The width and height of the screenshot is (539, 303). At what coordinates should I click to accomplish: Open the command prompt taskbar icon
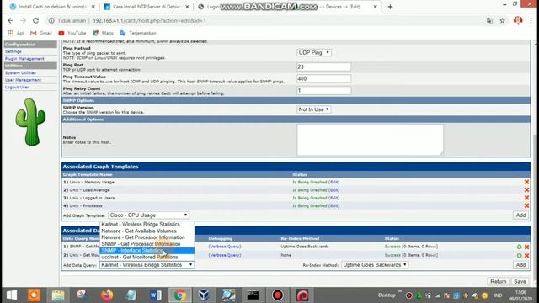click(253, 295)
